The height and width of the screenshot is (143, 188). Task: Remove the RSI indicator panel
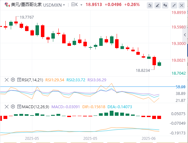click(x=7, y=80)
